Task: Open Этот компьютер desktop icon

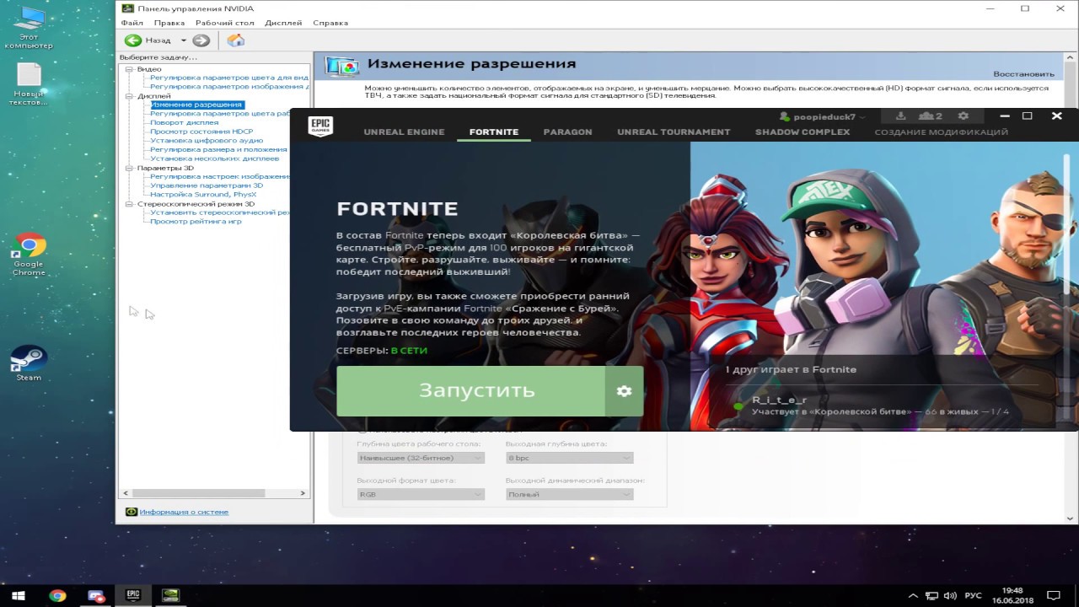Action: coord(29,27)
